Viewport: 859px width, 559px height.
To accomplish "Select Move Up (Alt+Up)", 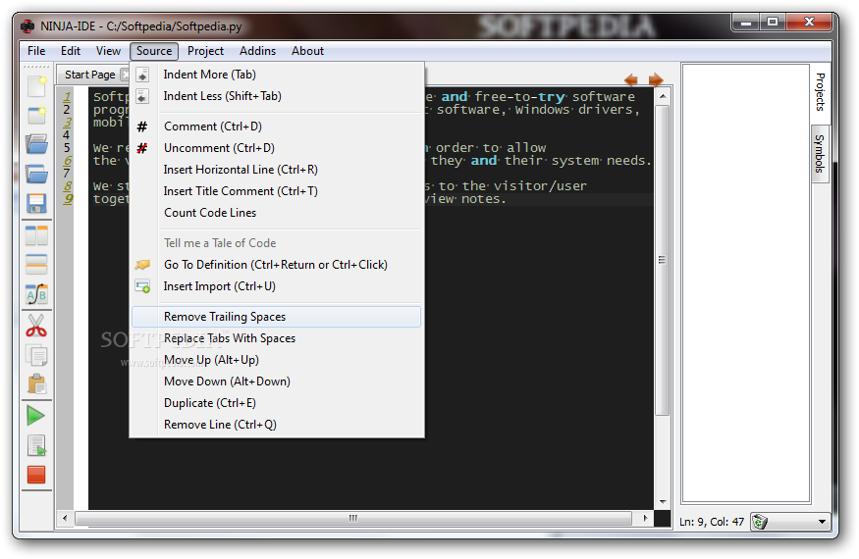I will pos(277,360).
